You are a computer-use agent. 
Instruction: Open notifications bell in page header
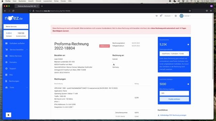click(x=161, y=16)
